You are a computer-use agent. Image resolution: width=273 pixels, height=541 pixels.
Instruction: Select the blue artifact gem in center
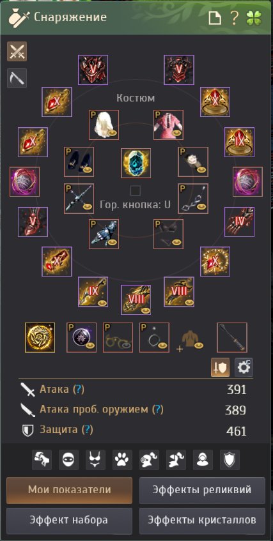pos(136,164)
